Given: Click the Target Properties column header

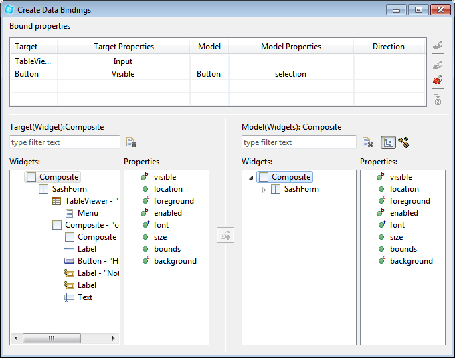Looking at the screenshot, I should coord(123,47).
